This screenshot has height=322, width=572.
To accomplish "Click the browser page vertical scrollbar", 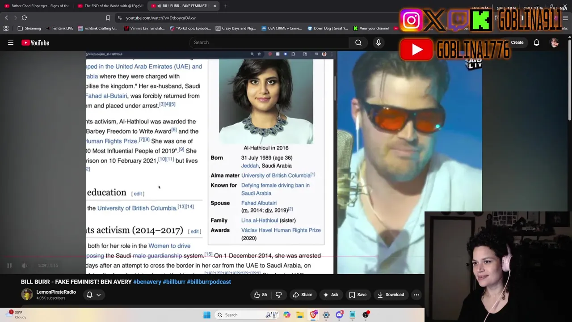I will click(569, 80).
